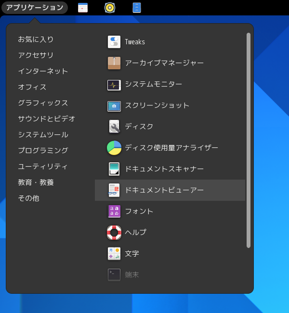Open the Tweaks toggle-switch icon
This screenshot has width=289, height=313.
point(114,42)
